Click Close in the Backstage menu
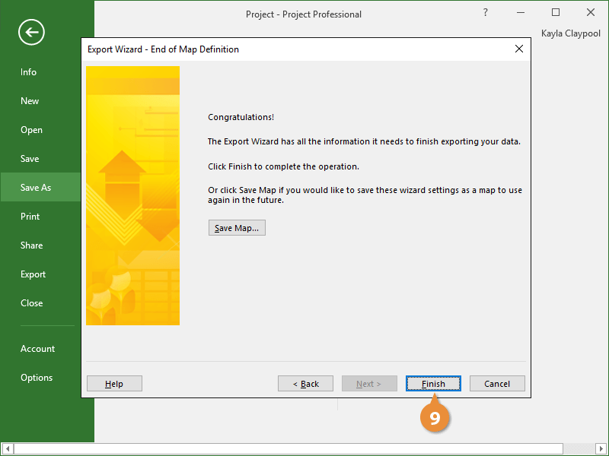 click(32, 303)
